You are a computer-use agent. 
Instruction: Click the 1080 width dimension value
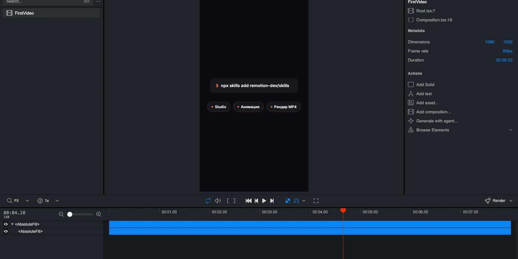point(490,42)
